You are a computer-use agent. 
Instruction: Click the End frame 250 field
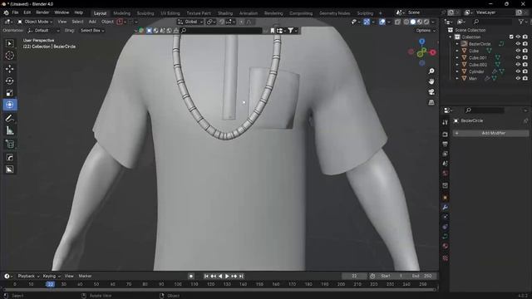tap(422, 276)
